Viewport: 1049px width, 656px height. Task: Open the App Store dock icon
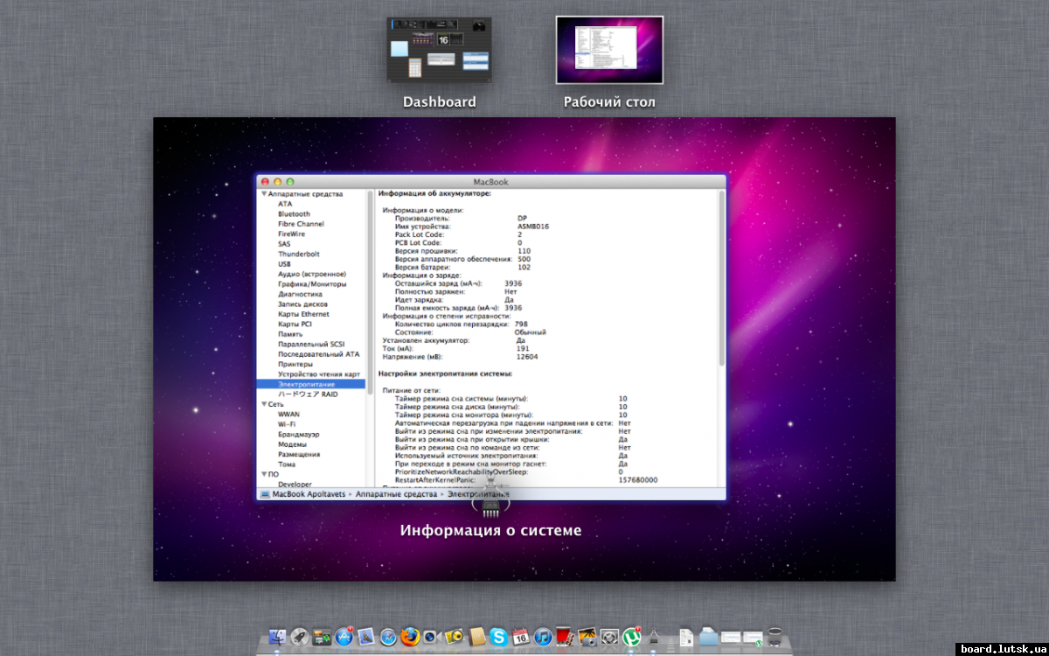click(344, 638)
